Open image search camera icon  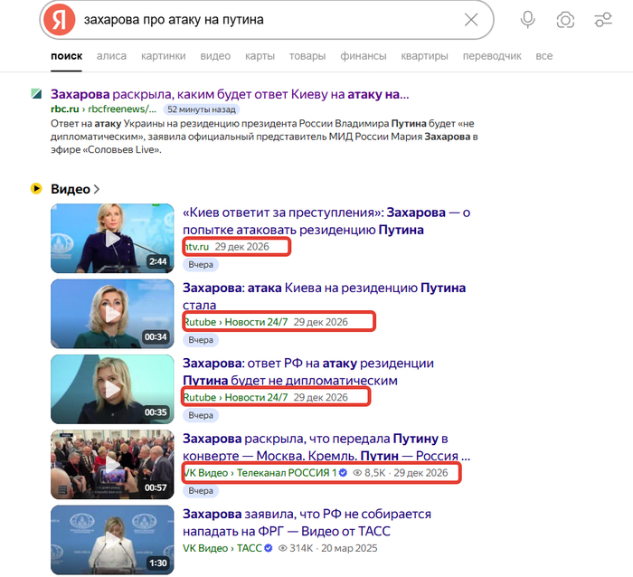click(565, 20)
